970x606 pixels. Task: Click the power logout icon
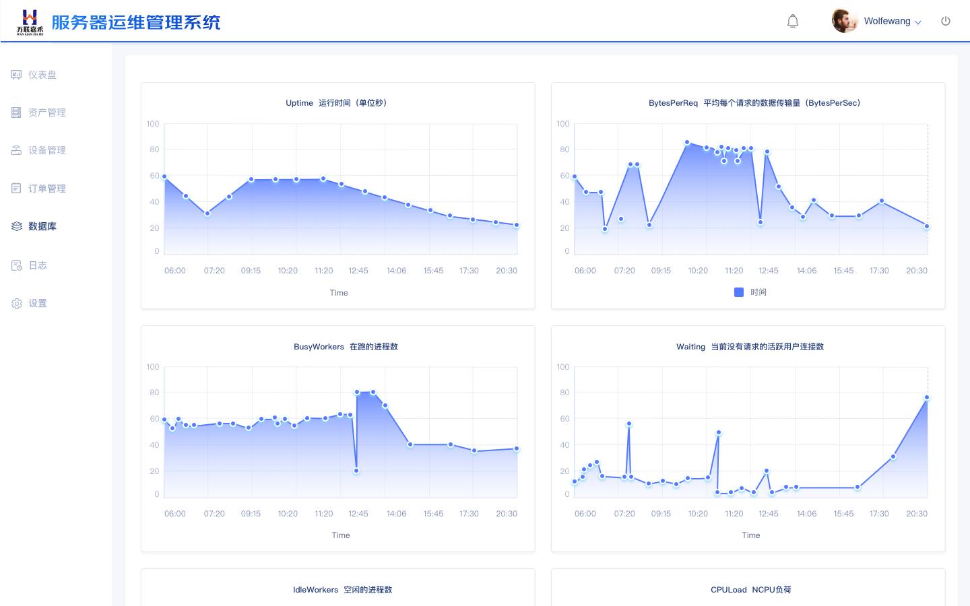click(946, 21)
